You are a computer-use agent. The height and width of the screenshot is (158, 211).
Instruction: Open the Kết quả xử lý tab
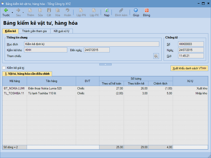61,31
